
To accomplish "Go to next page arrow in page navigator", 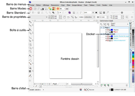I will click(x=46, y=84).
